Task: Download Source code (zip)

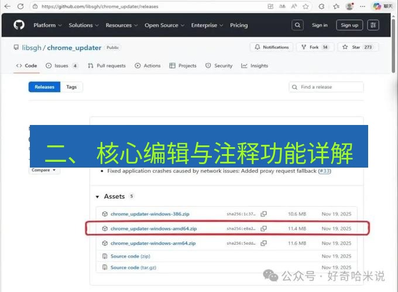Action: point(130,256)
